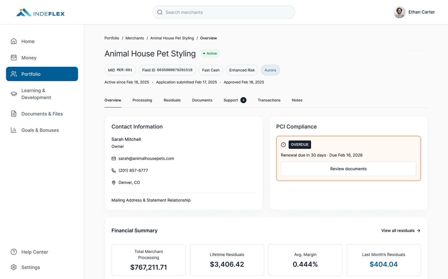Viewport: 448px width, 279px height.
Task: Click the OVERDUE badge in PCI Compliance
Action: tap(300, 145)
